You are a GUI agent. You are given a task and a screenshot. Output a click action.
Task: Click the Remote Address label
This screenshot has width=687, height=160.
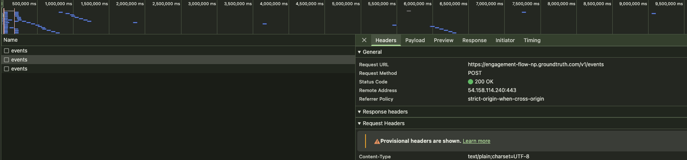click(378, 90)
